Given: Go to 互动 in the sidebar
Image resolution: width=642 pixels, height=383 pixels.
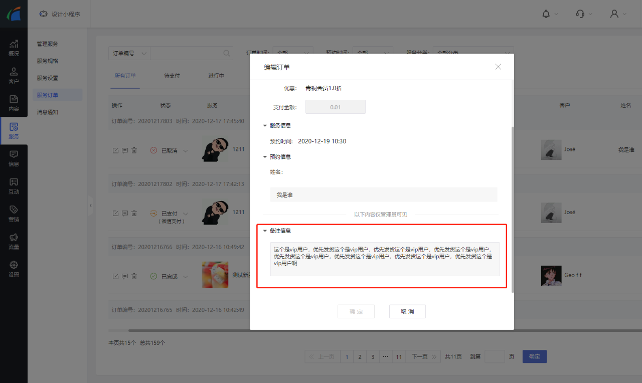Looking at the screenshot, I should (x=14, y=185).
